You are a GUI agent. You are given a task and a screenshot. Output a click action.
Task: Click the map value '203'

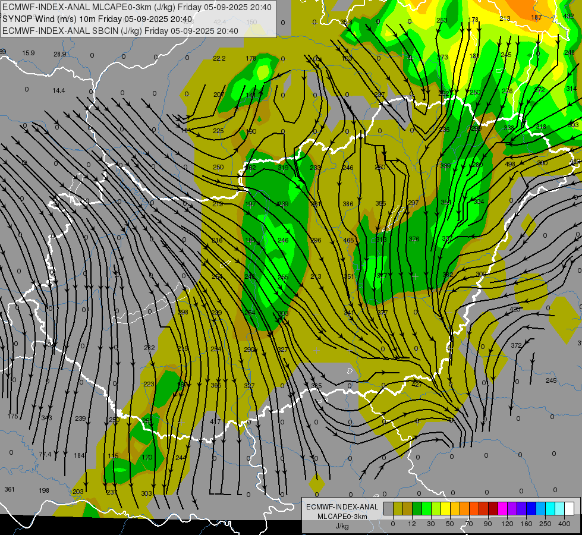(78, 492)
